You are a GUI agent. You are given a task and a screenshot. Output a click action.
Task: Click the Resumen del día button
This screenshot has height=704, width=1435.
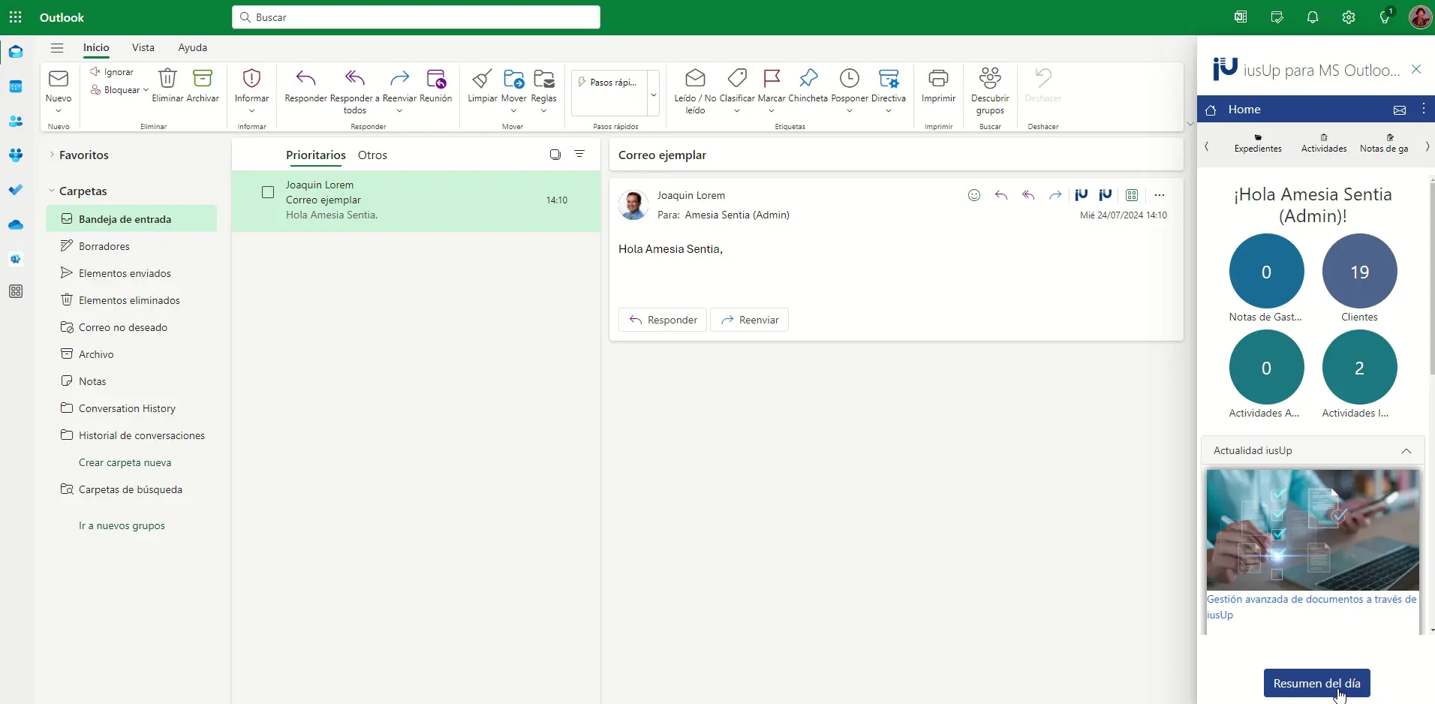point(1316,683)
